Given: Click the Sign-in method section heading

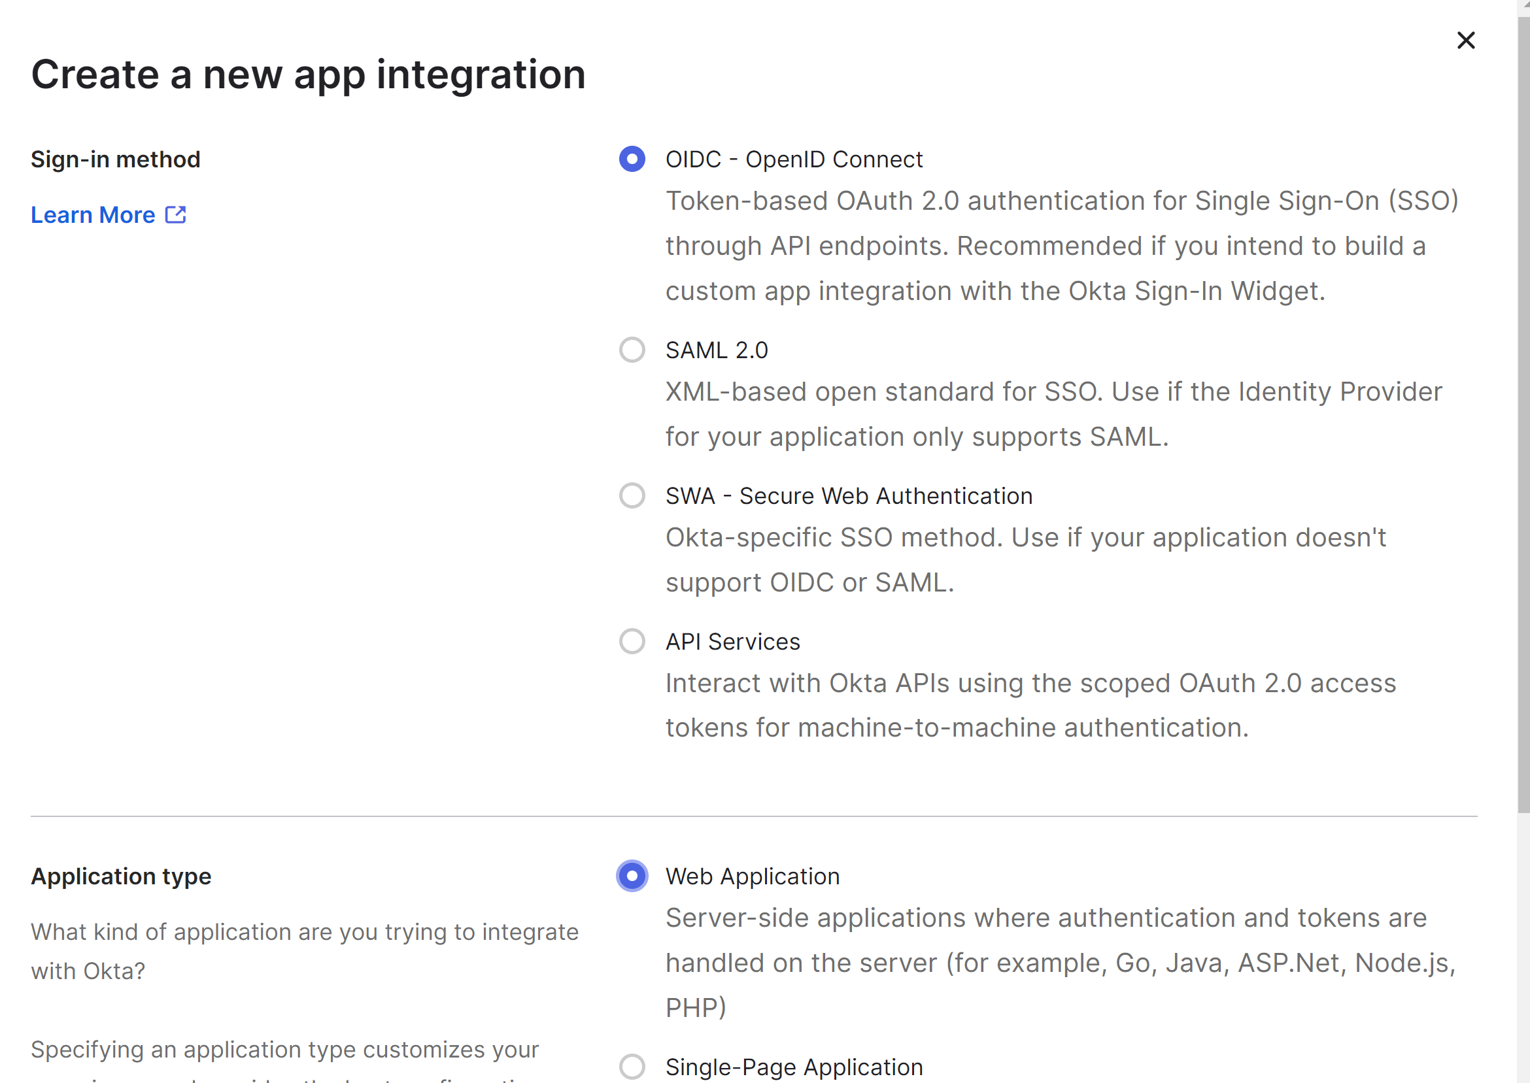Looking at the screenshot, I should point(114,159).
